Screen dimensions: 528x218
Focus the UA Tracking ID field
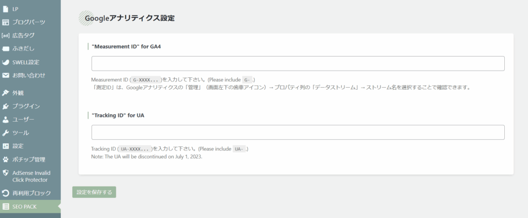[298, 132]
